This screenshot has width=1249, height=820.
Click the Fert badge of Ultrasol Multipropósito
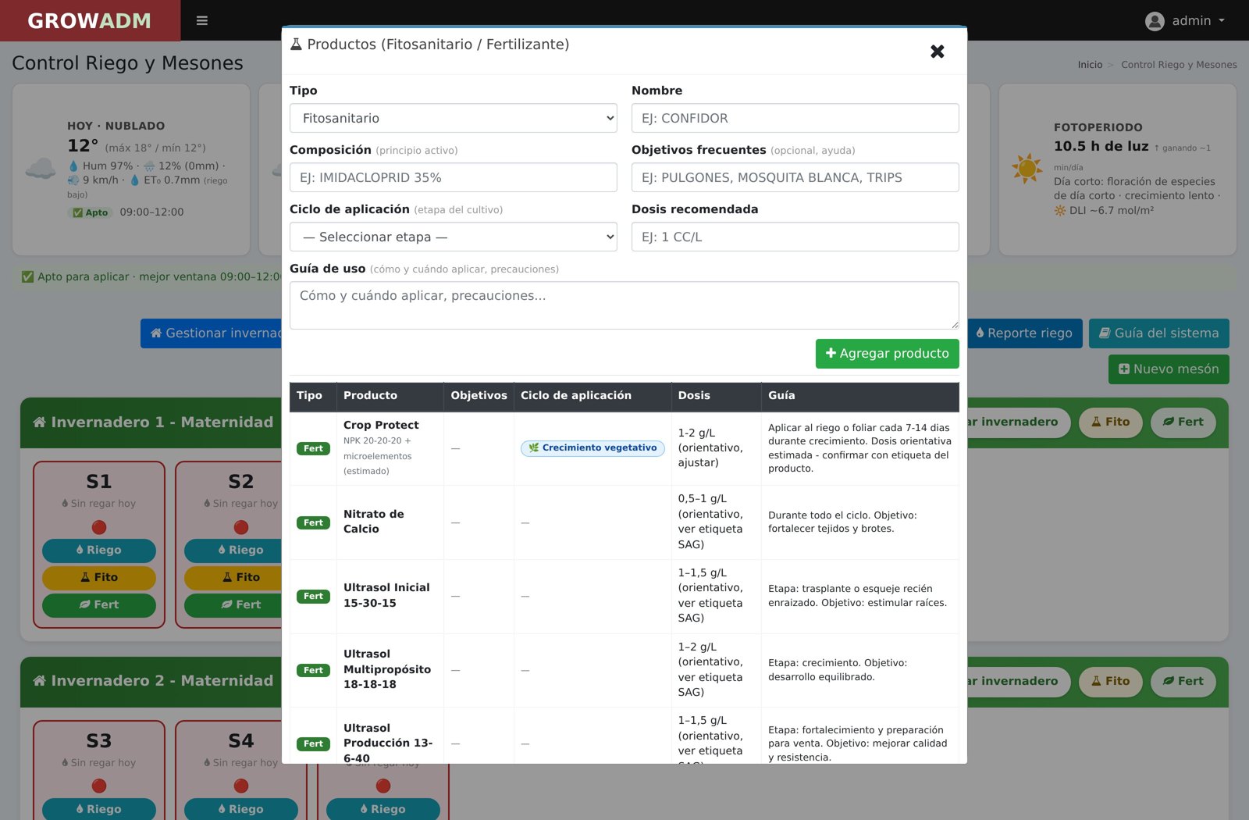tap(313, 670)
